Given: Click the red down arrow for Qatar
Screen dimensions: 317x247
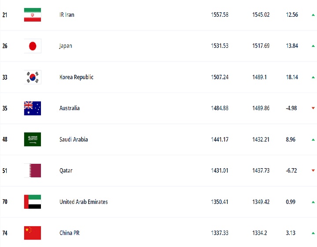Looking at the screenshot, I should click(x=313, y=170).
